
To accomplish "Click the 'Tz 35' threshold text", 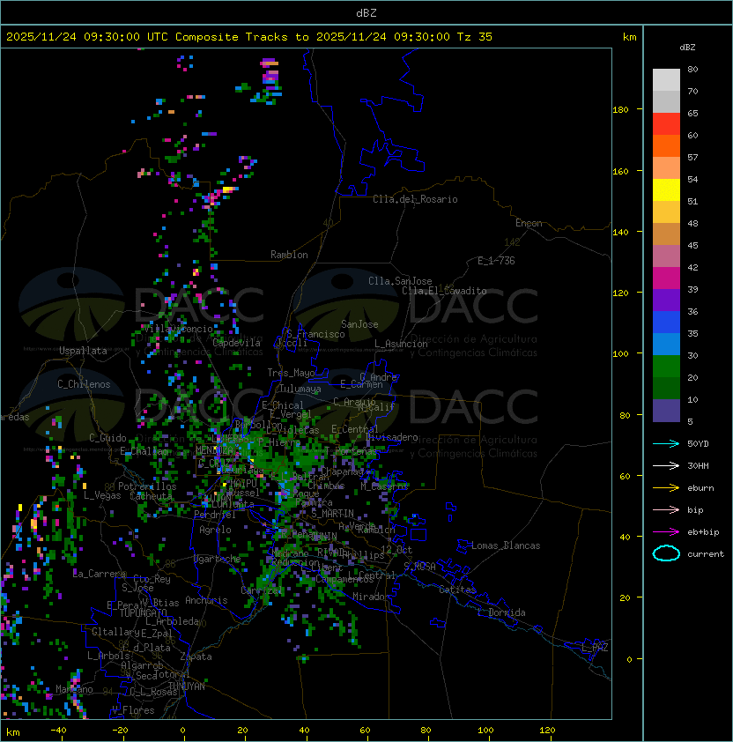I will pyautogui.click(x=475, y=37).
